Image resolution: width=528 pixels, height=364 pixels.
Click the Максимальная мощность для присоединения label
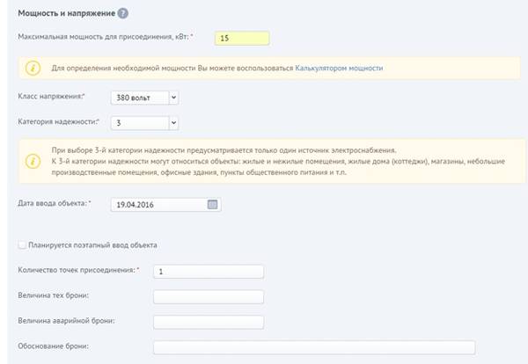click(105, 37)
